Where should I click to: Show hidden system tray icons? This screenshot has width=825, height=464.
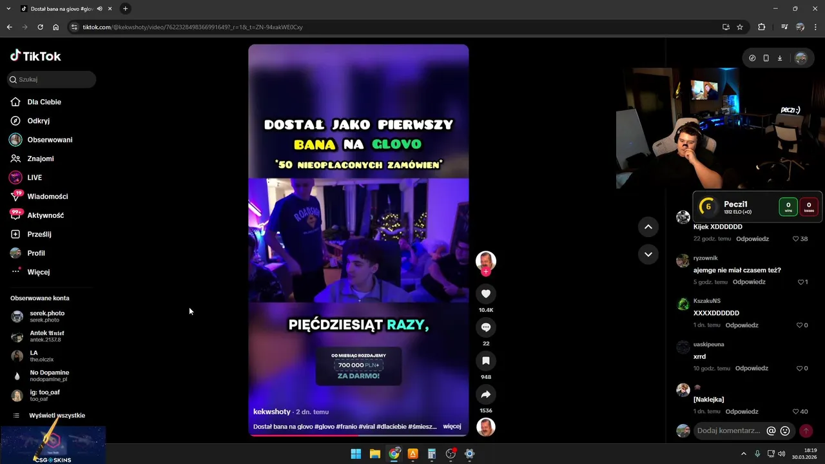click(x=744, y=454)
